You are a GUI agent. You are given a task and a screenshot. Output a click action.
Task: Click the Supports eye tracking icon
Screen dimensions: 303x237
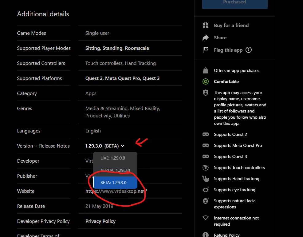[x=206, y=190]
